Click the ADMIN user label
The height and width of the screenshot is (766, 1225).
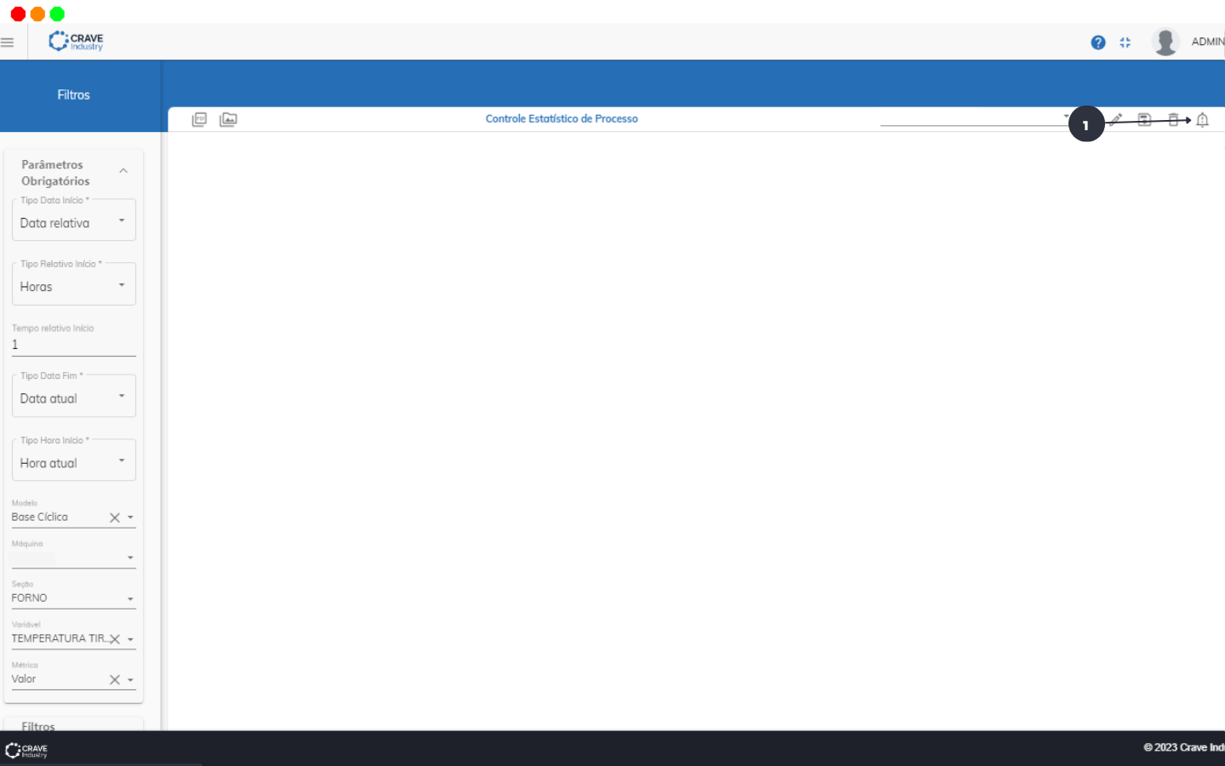pyautogui.click(x=1207, y=42)
